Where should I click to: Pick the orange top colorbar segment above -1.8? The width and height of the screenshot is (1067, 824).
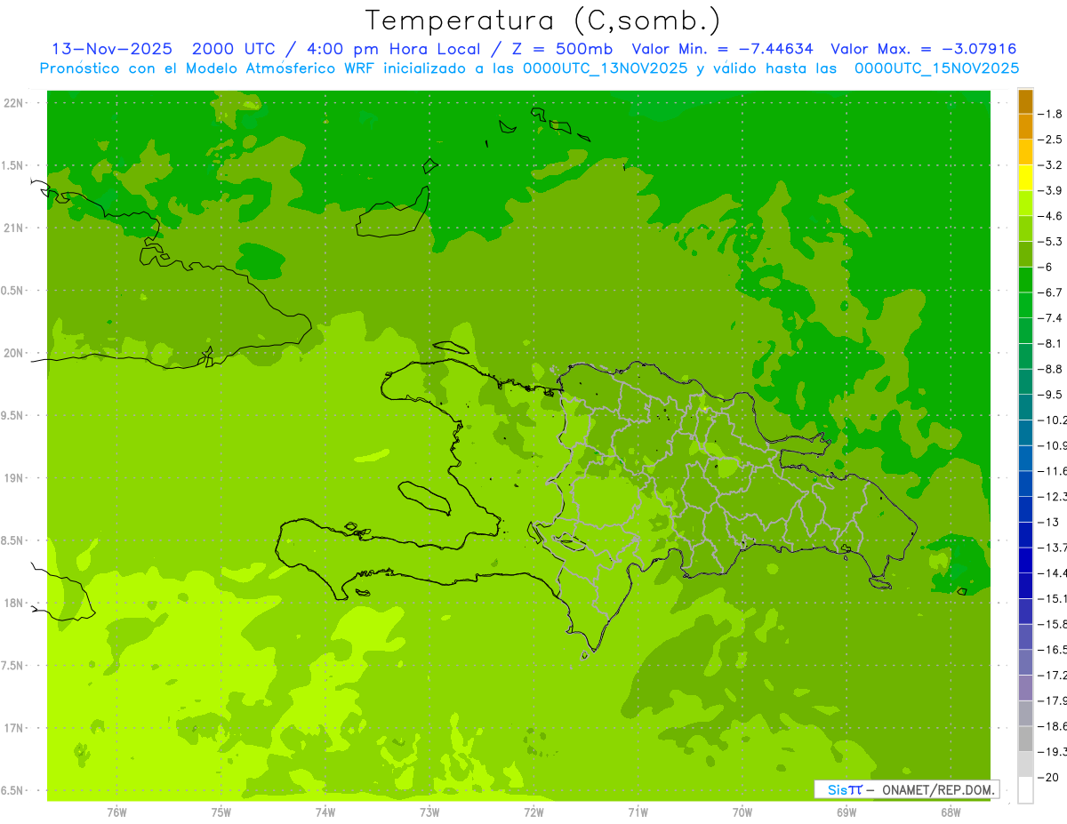coord(1026,101)
